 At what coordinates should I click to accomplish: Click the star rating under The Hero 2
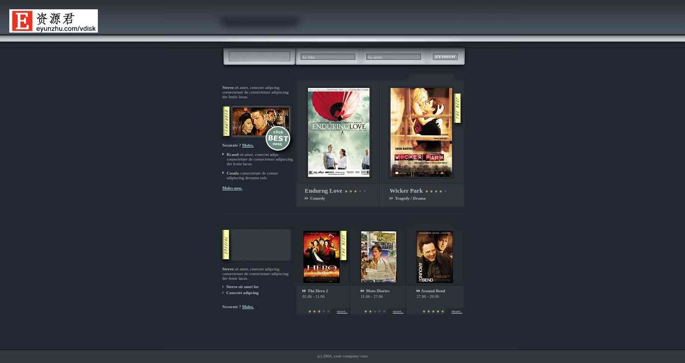click(319, 311)
